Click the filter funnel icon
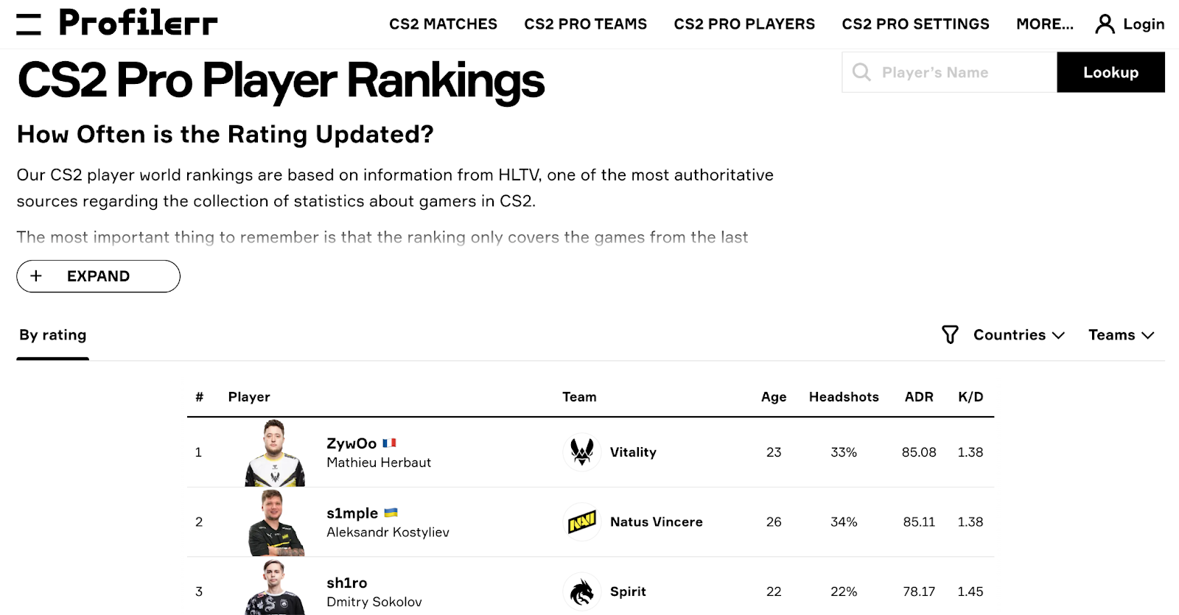Screen dimensions: 1179x615 tap(950, 335)
